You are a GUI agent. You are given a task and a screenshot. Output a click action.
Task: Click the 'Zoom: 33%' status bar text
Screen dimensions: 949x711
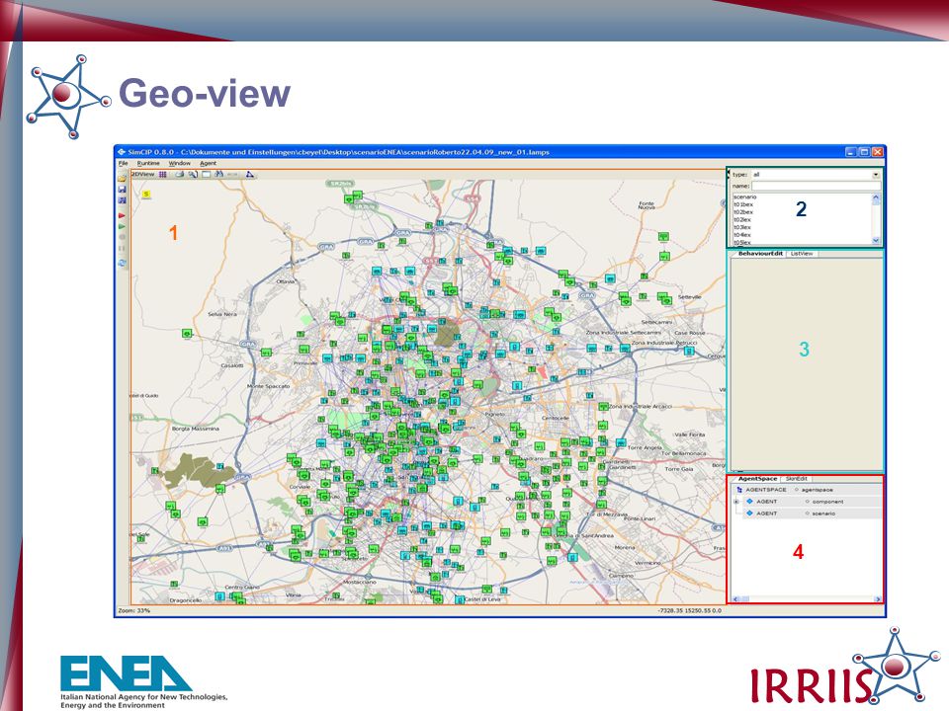tap(133, 610)
